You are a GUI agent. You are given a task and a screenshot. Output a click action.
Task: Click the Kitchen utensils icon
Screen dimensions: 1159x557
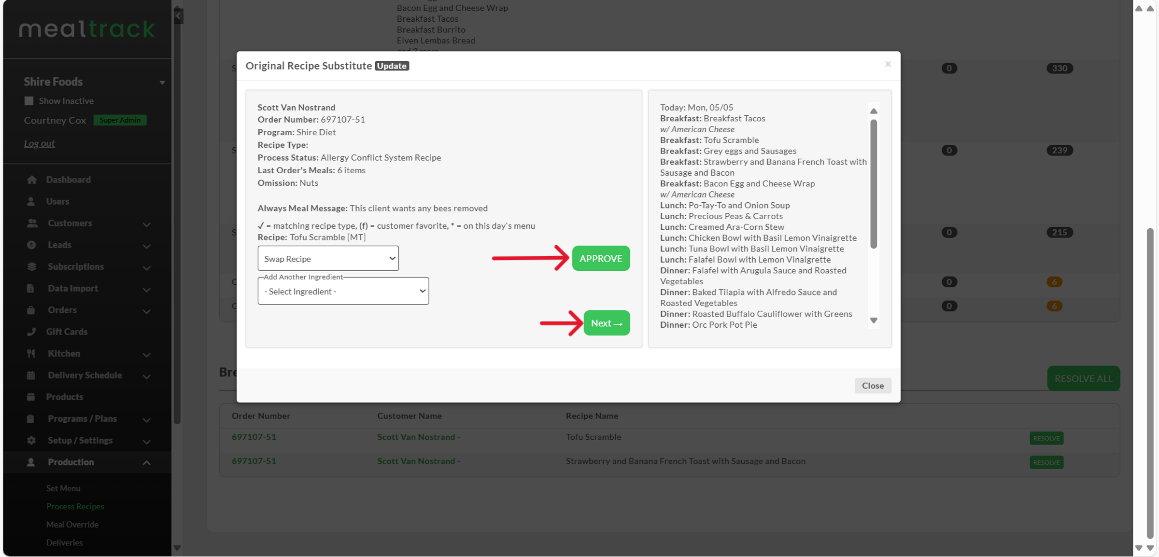tap(31, 353)
